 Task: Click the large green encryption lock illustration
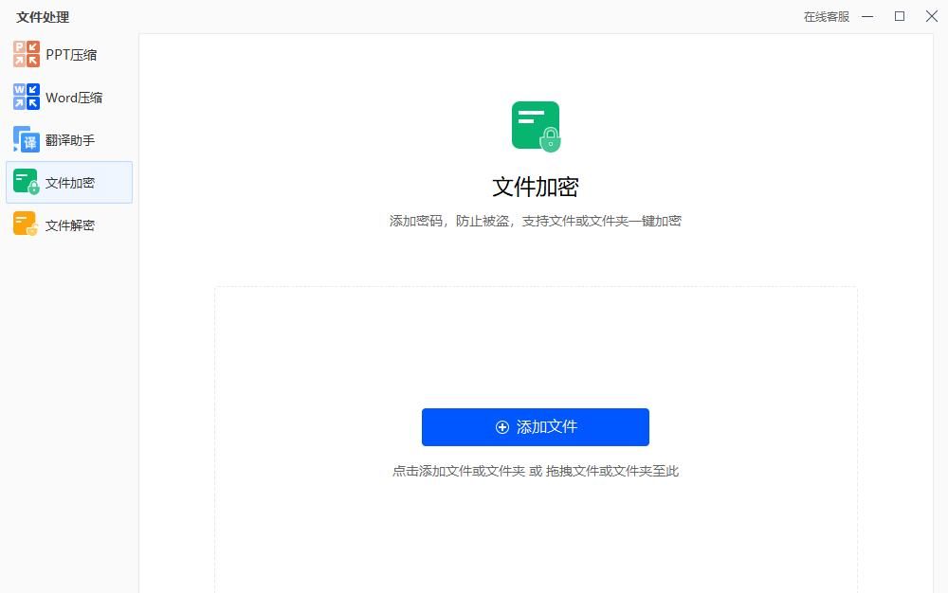[536, 124]
